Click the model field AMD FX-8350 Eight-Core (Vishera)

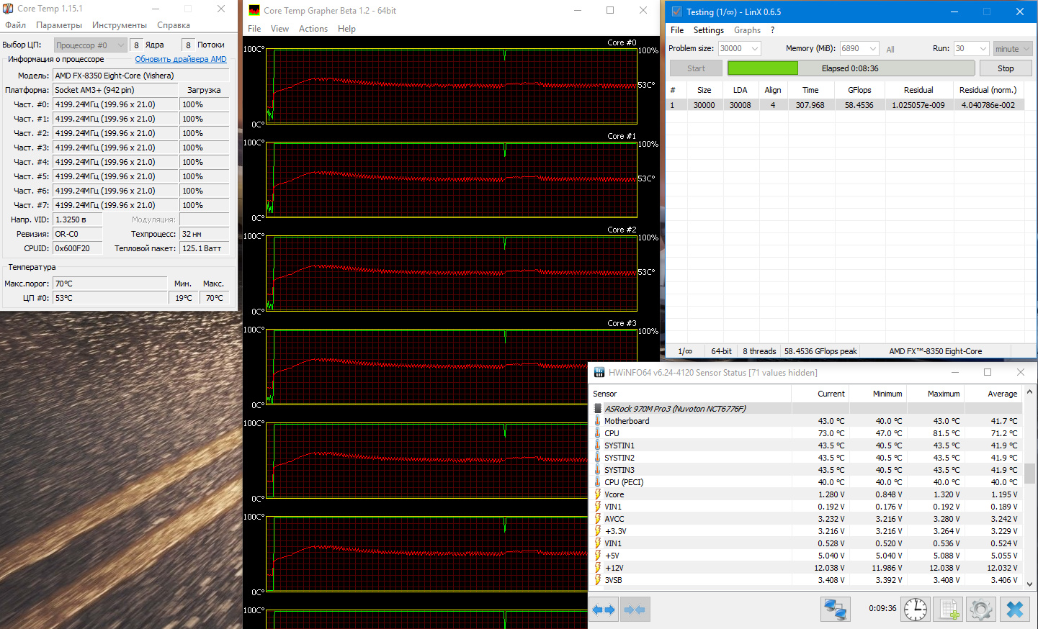click(x=141, y=76)
